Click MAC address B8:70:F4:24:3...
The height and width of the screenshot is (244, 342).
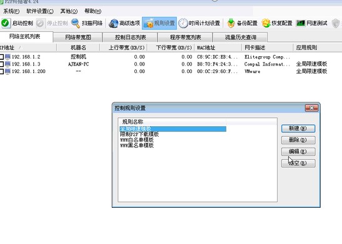tap(218, 64)
